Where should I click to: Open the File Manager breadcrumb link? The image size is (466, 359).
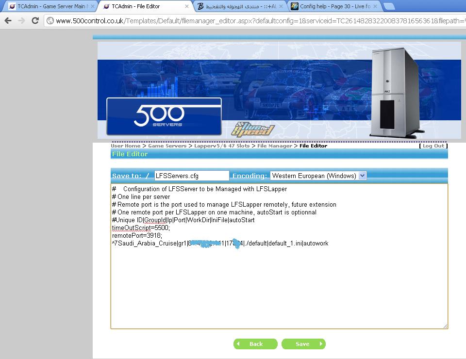(x=275, y=146)
